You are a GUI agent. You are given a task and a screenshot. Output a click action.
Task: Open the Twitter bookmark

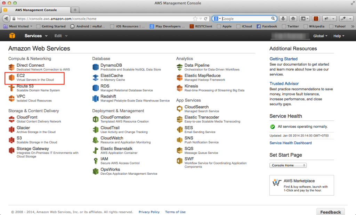pyautogui.click(x=290, y=26)
